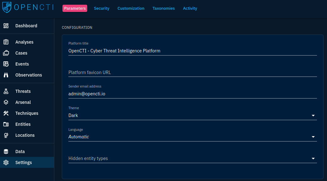Open the Theme dropdown
The image size is (327, 181).
click(x=313, y=115)
